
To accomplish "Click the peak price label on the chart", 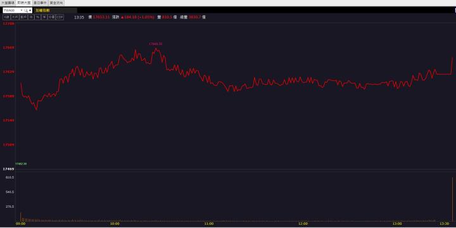I will tap(156, 44).
